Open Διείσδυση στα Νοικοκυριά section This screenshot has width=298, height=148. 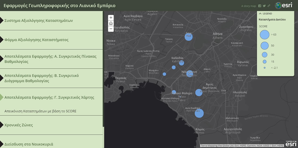pyautogui.click(x=29, y=144)
